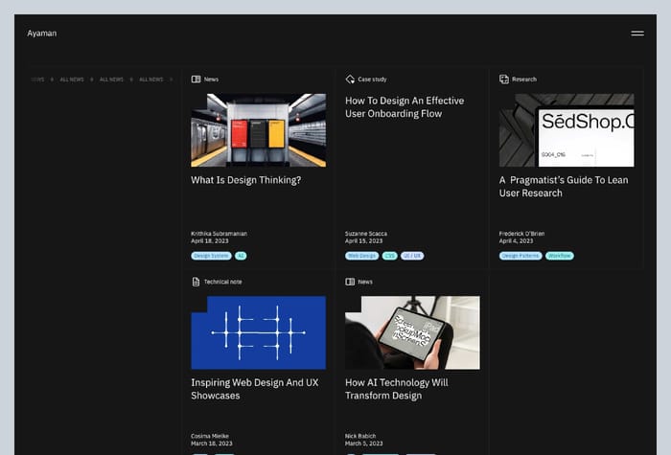Click author name Nick Babich
The width and height of the screenshot is (671, 455).
pyautogui.click(x=360, y=436)
